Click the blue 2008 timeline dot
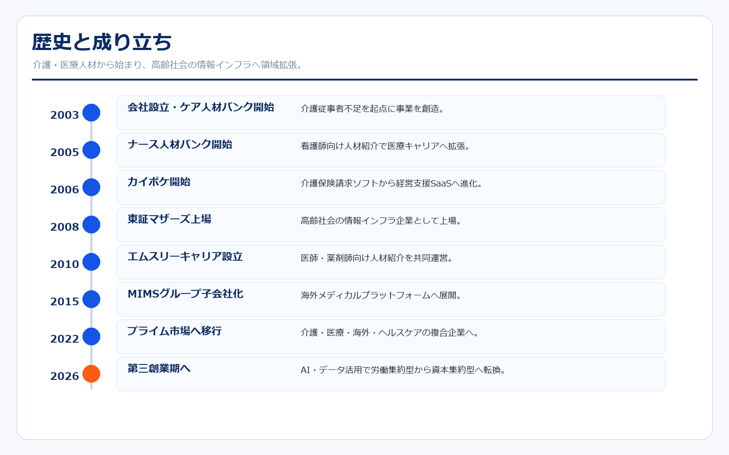This screenshot has width=729, height=455. coord(91,225)
